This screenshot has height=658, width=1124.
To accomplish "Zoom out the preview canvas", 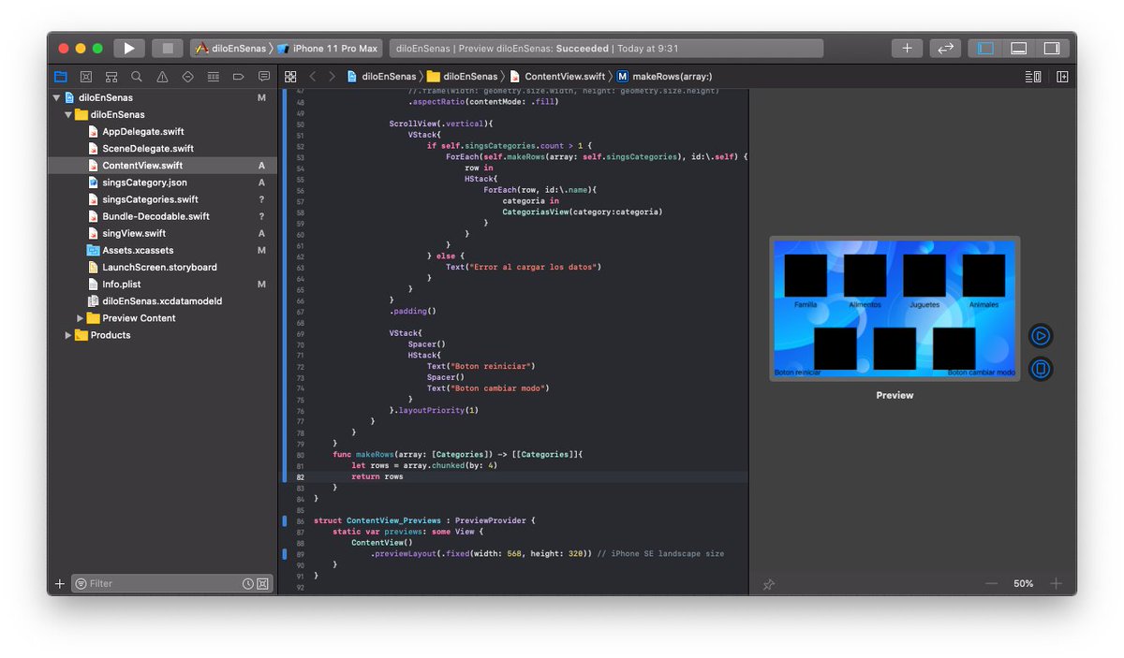I will point(991,583).
